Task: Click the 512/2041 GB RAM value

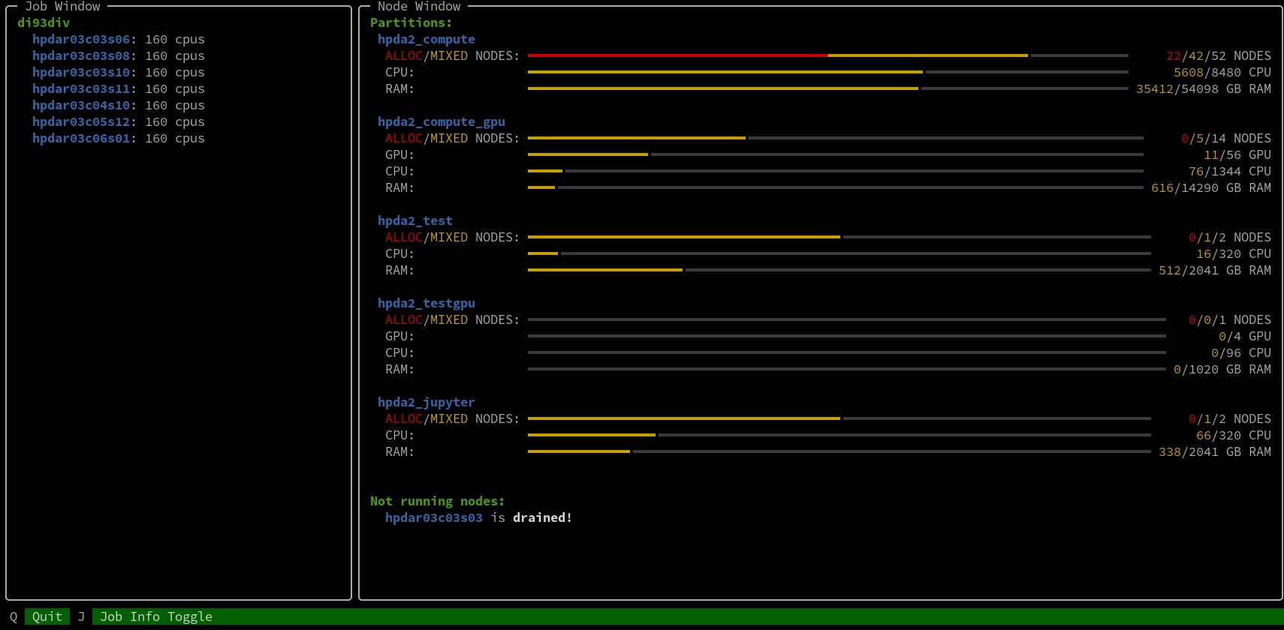Action: (x=1215, y=270)
